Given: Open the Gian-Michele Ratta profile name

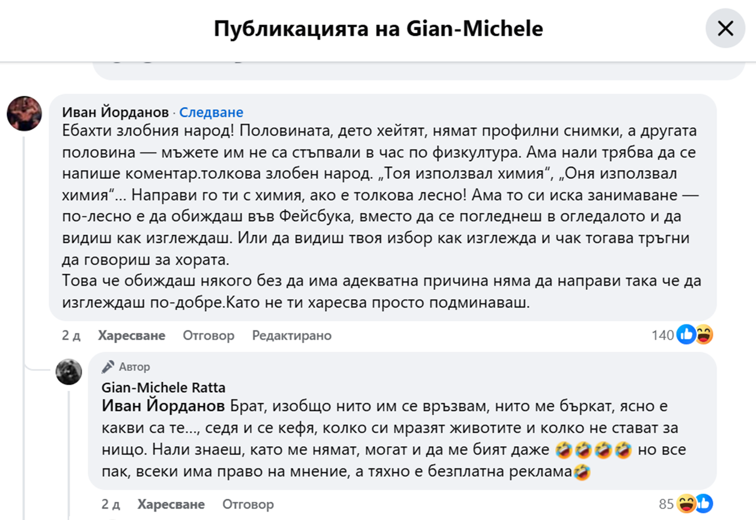Looking at the screenshot, I should tap(163, 387).
